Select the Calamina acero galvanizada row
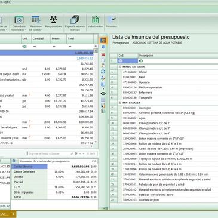The image size is (218, 218). [164, 174]
